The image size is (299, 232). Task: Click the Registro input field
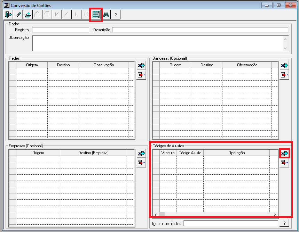pos(61,30)
